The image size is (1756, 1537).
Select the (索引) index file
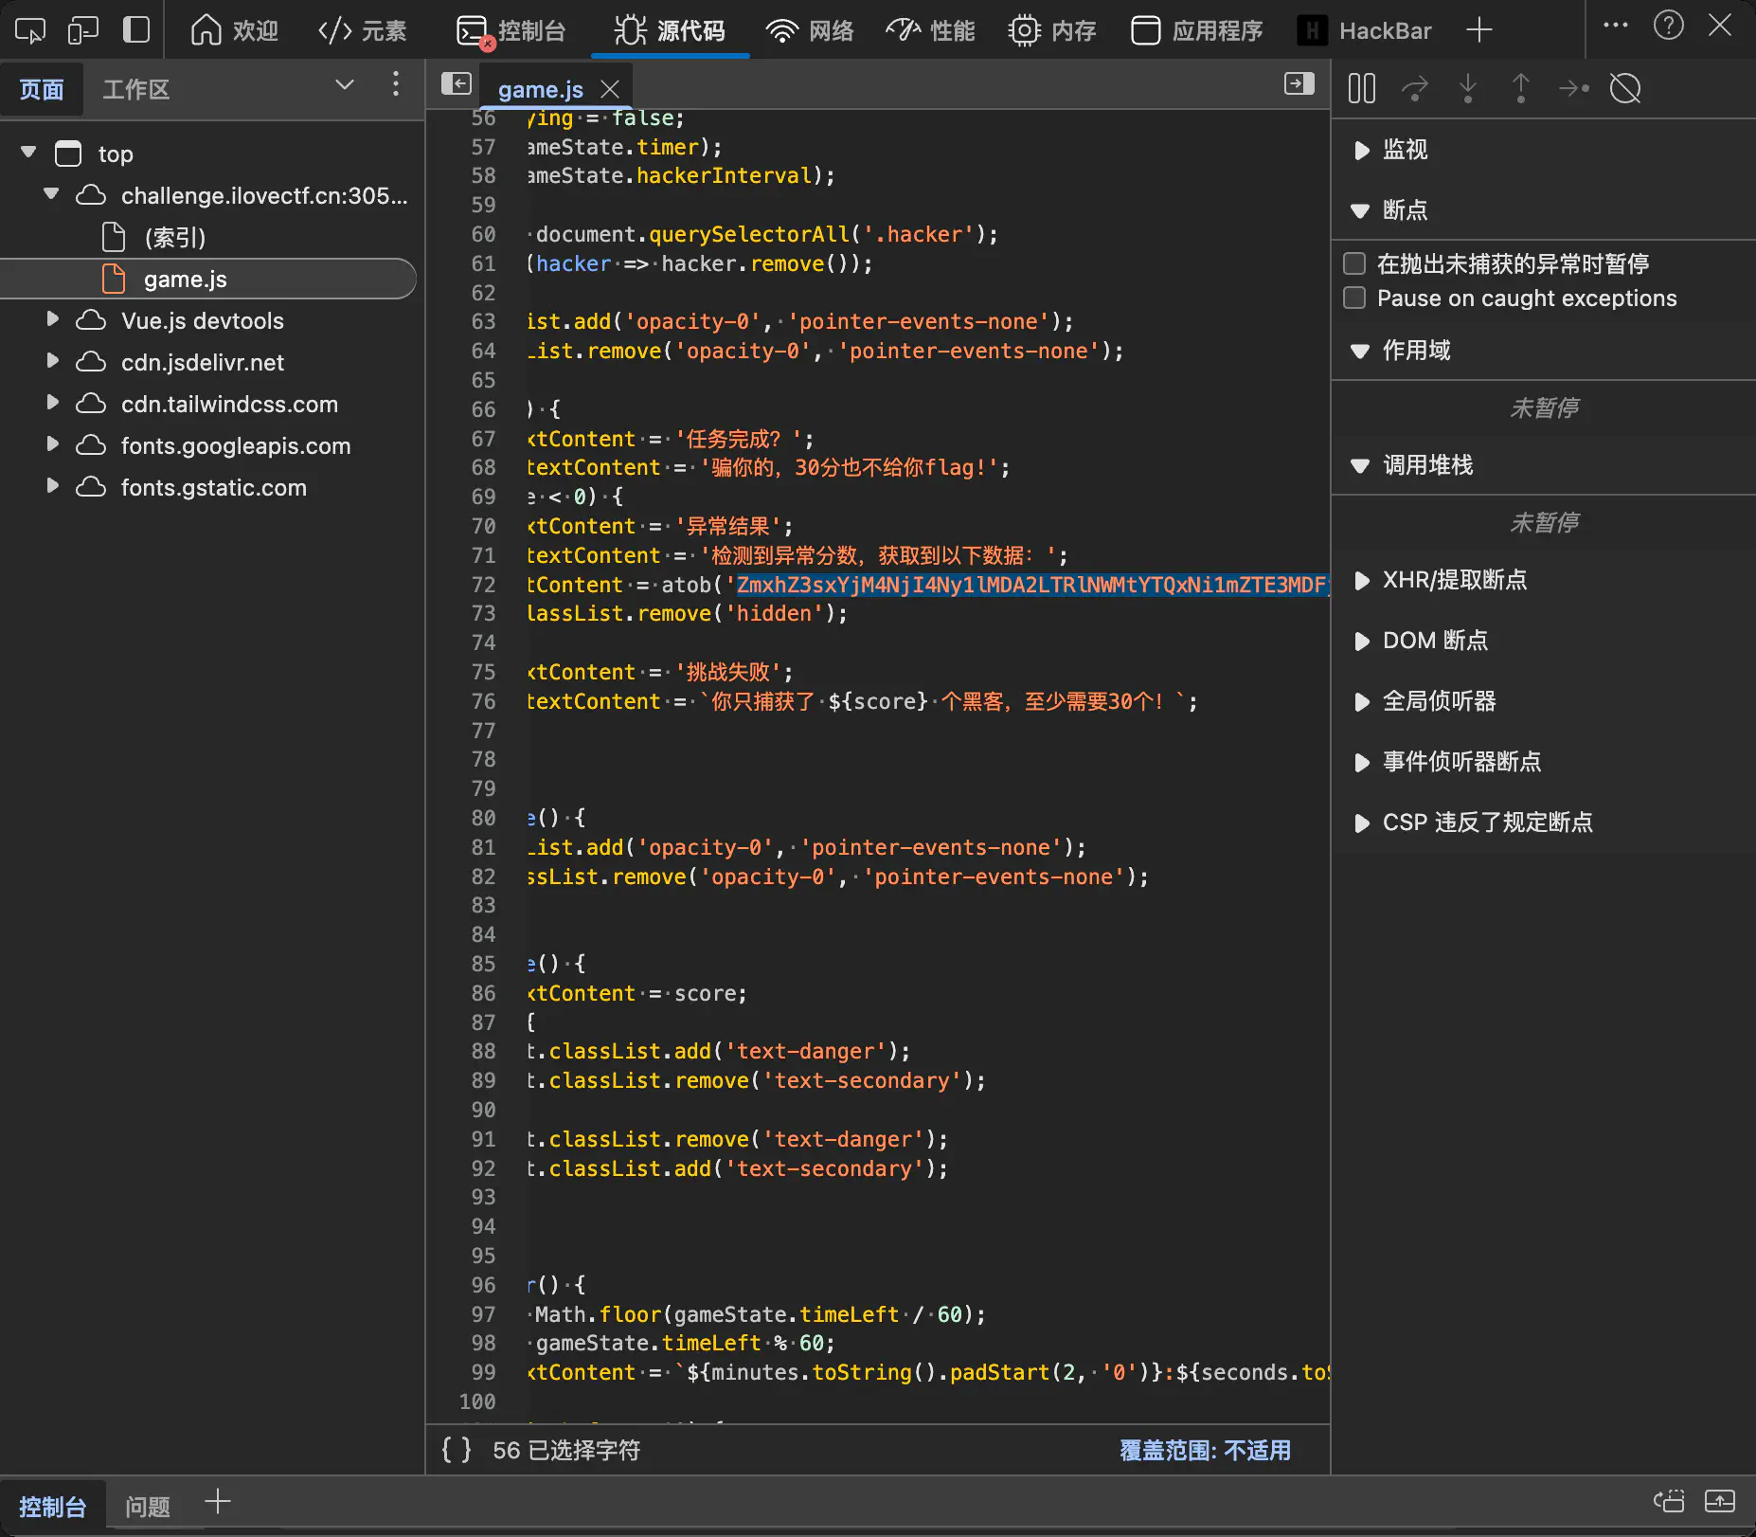coord(174,237)
